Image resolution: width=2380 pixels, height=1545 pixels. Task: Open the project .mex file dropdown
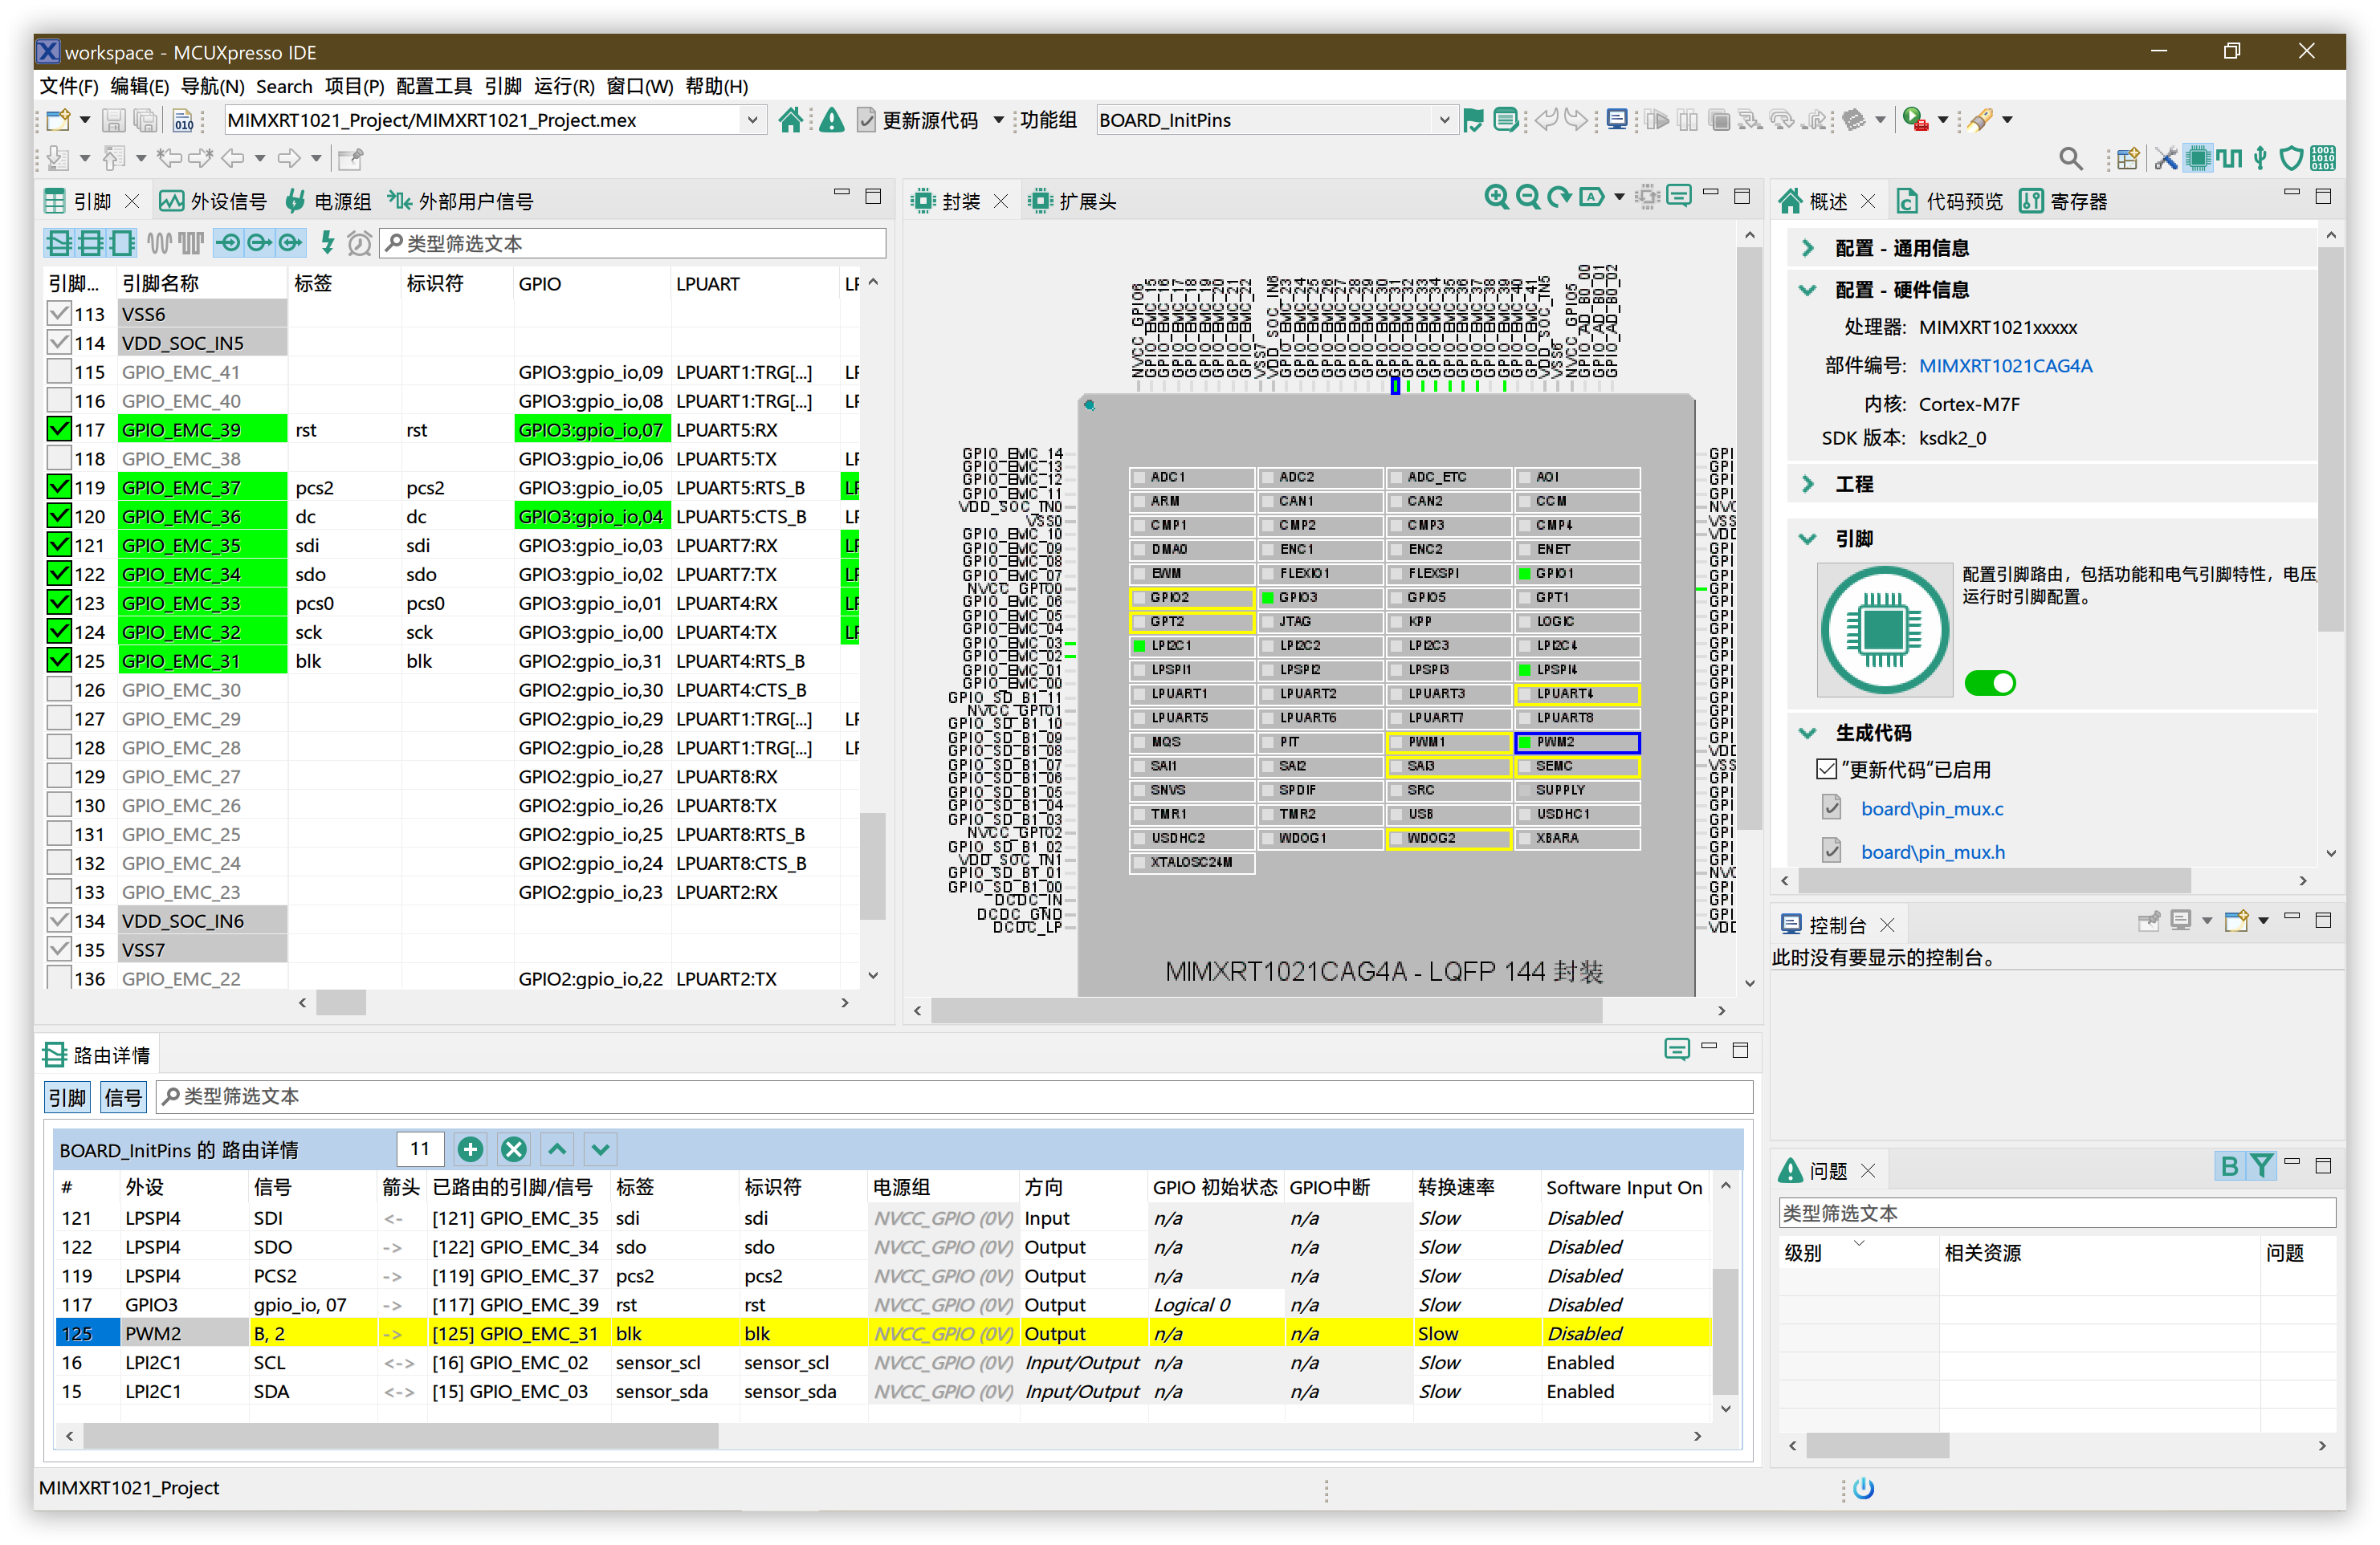point(752,120)
